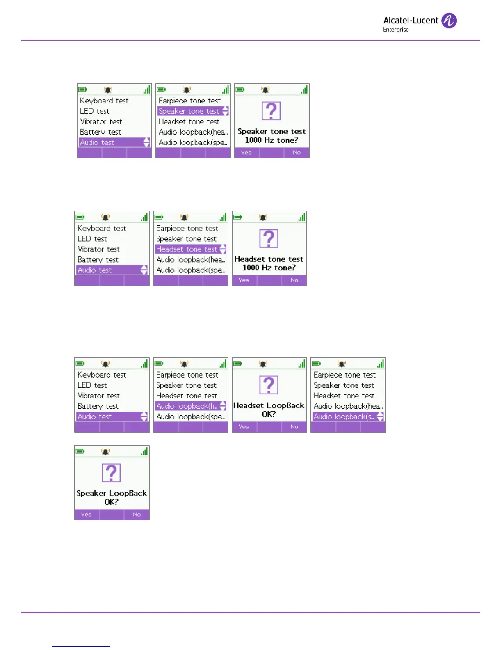Click battery icon on Speaker LoopBack screen
The image size is (502, 650).
pyautogui.click(x=80, y=451)
